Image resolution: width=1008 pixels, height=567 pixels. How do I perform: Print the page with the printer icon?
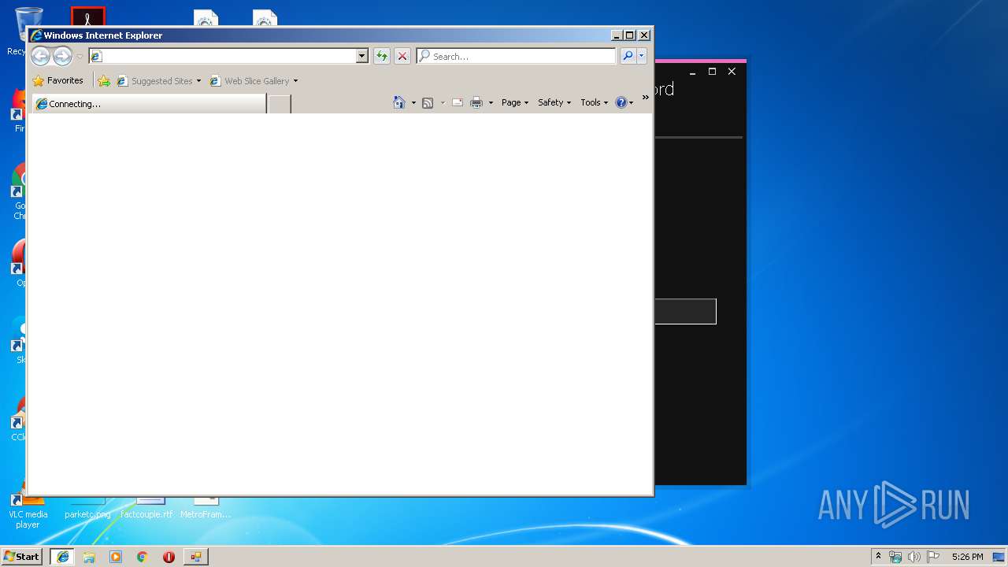pos(476,102)
